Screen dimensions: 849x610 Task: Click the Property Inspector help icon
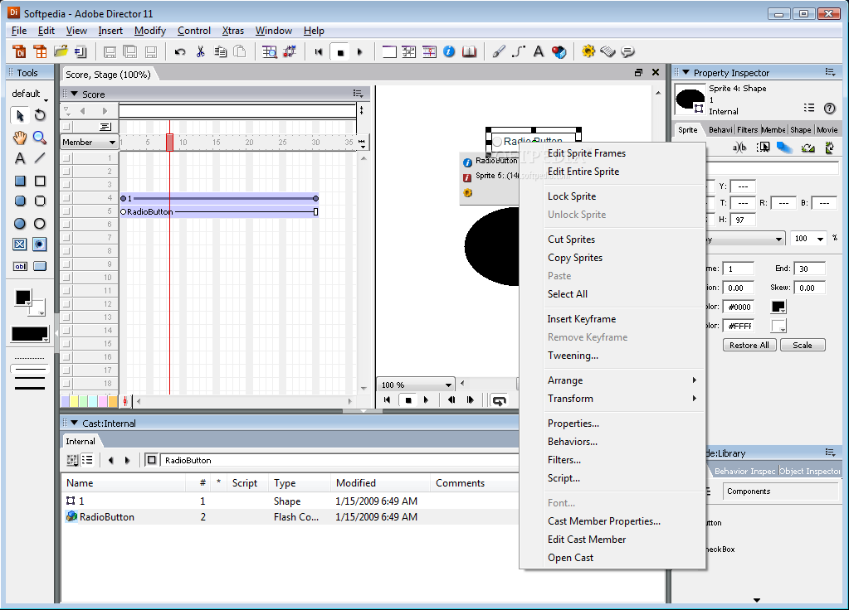point(830,108)
